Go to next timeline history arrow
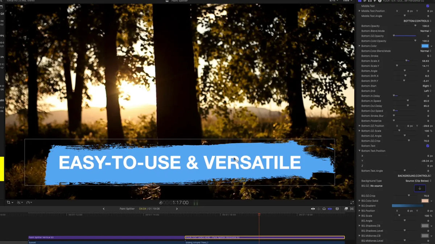The height and width of the screenshot is (244, 435). click(177, 209)
